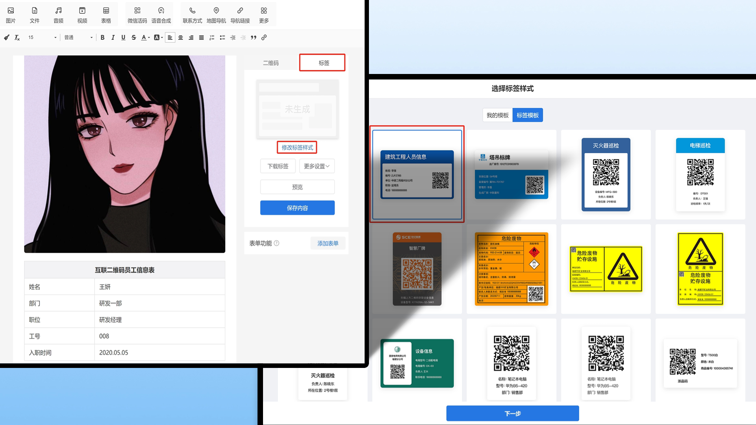The height and width of the screenshot is (425, 756).
Task: Select the employee portrait image
Action: pyautogui.click(x=125, y=154)
